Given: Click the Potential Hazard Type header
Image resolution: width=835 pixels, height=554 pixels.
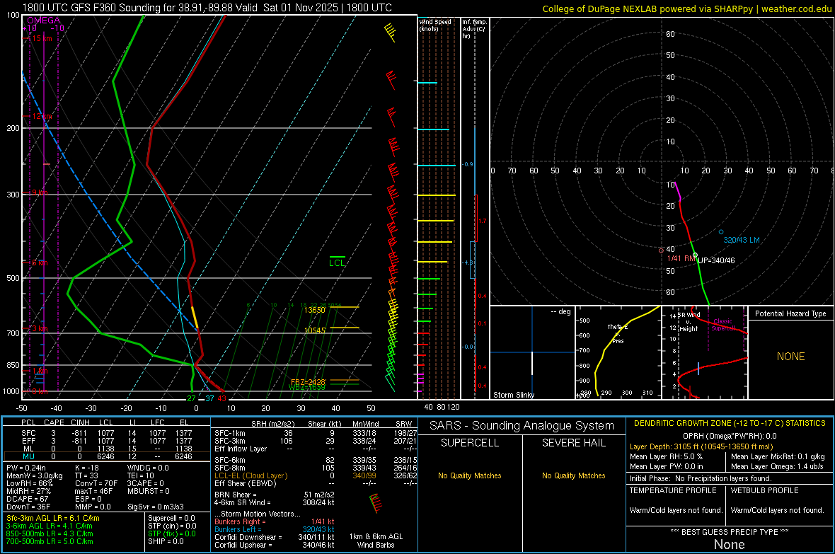Looking at the screenshot, I should (x=790, y=313).
